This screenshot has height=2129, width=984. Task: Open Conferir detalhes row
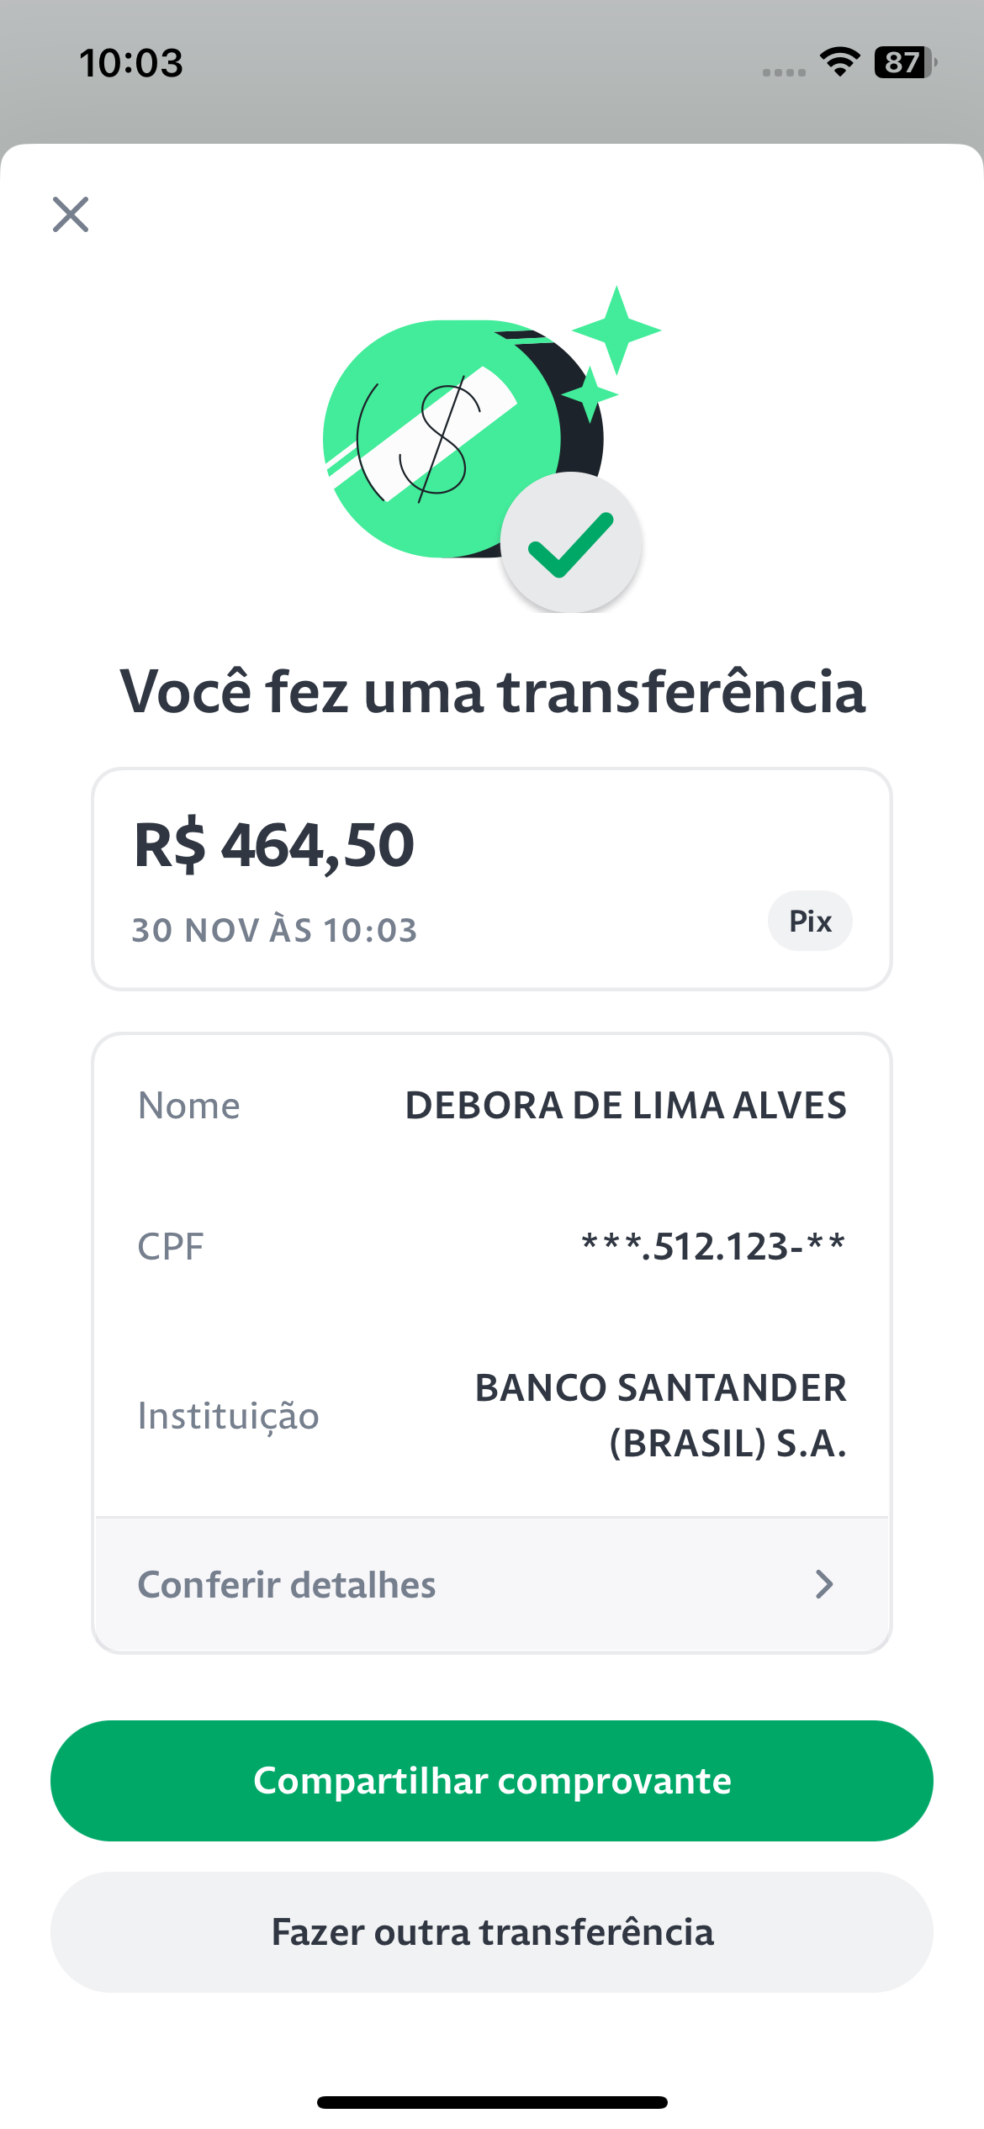[x=492, y=1584]
